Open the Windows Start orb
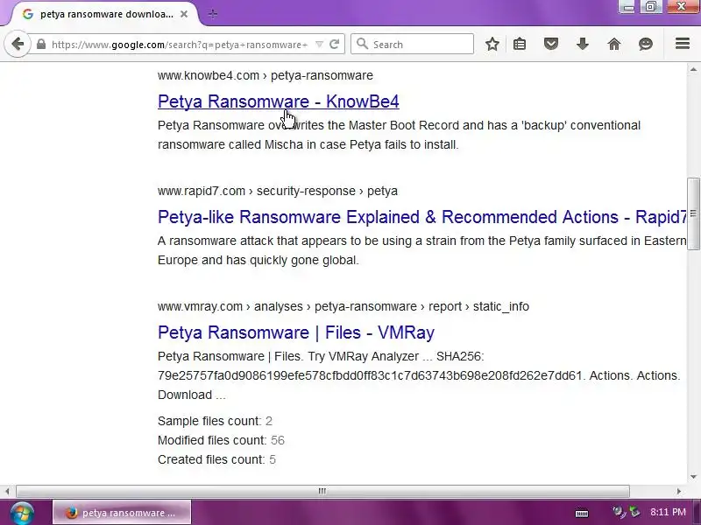The height and width of the screenshot is (525, 701). 23,513
